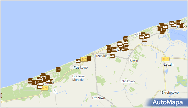Viewport: 188px width, 108px height.
Task: Click the Lędzin village label
Action: pos(169,65)
